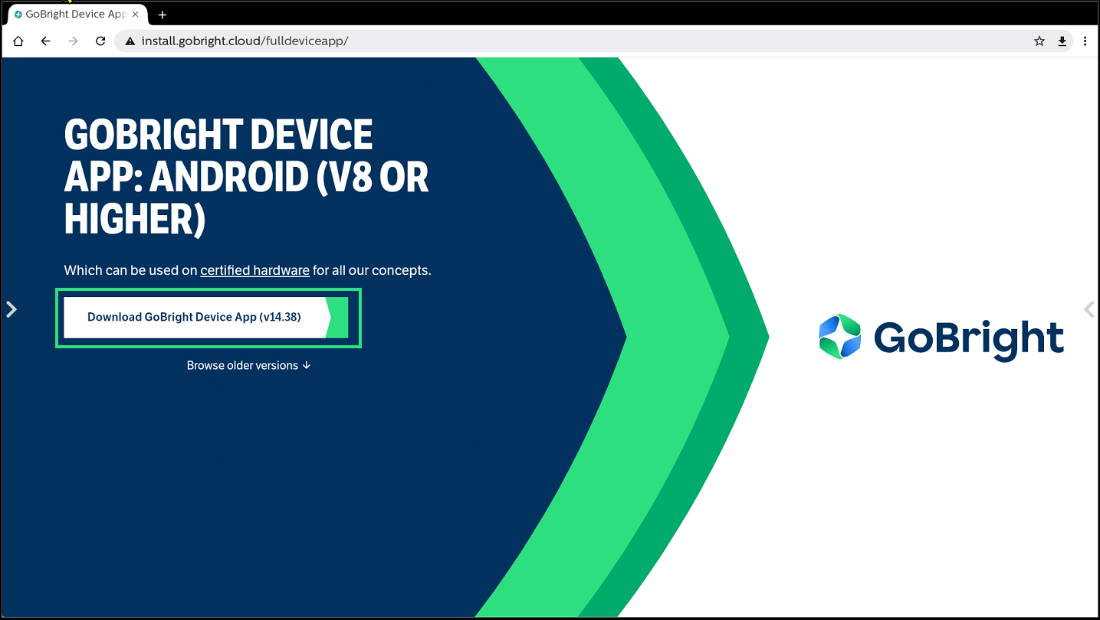Expand the left-edge chevron arrow
1100x620 pixels.
(11, 309)
